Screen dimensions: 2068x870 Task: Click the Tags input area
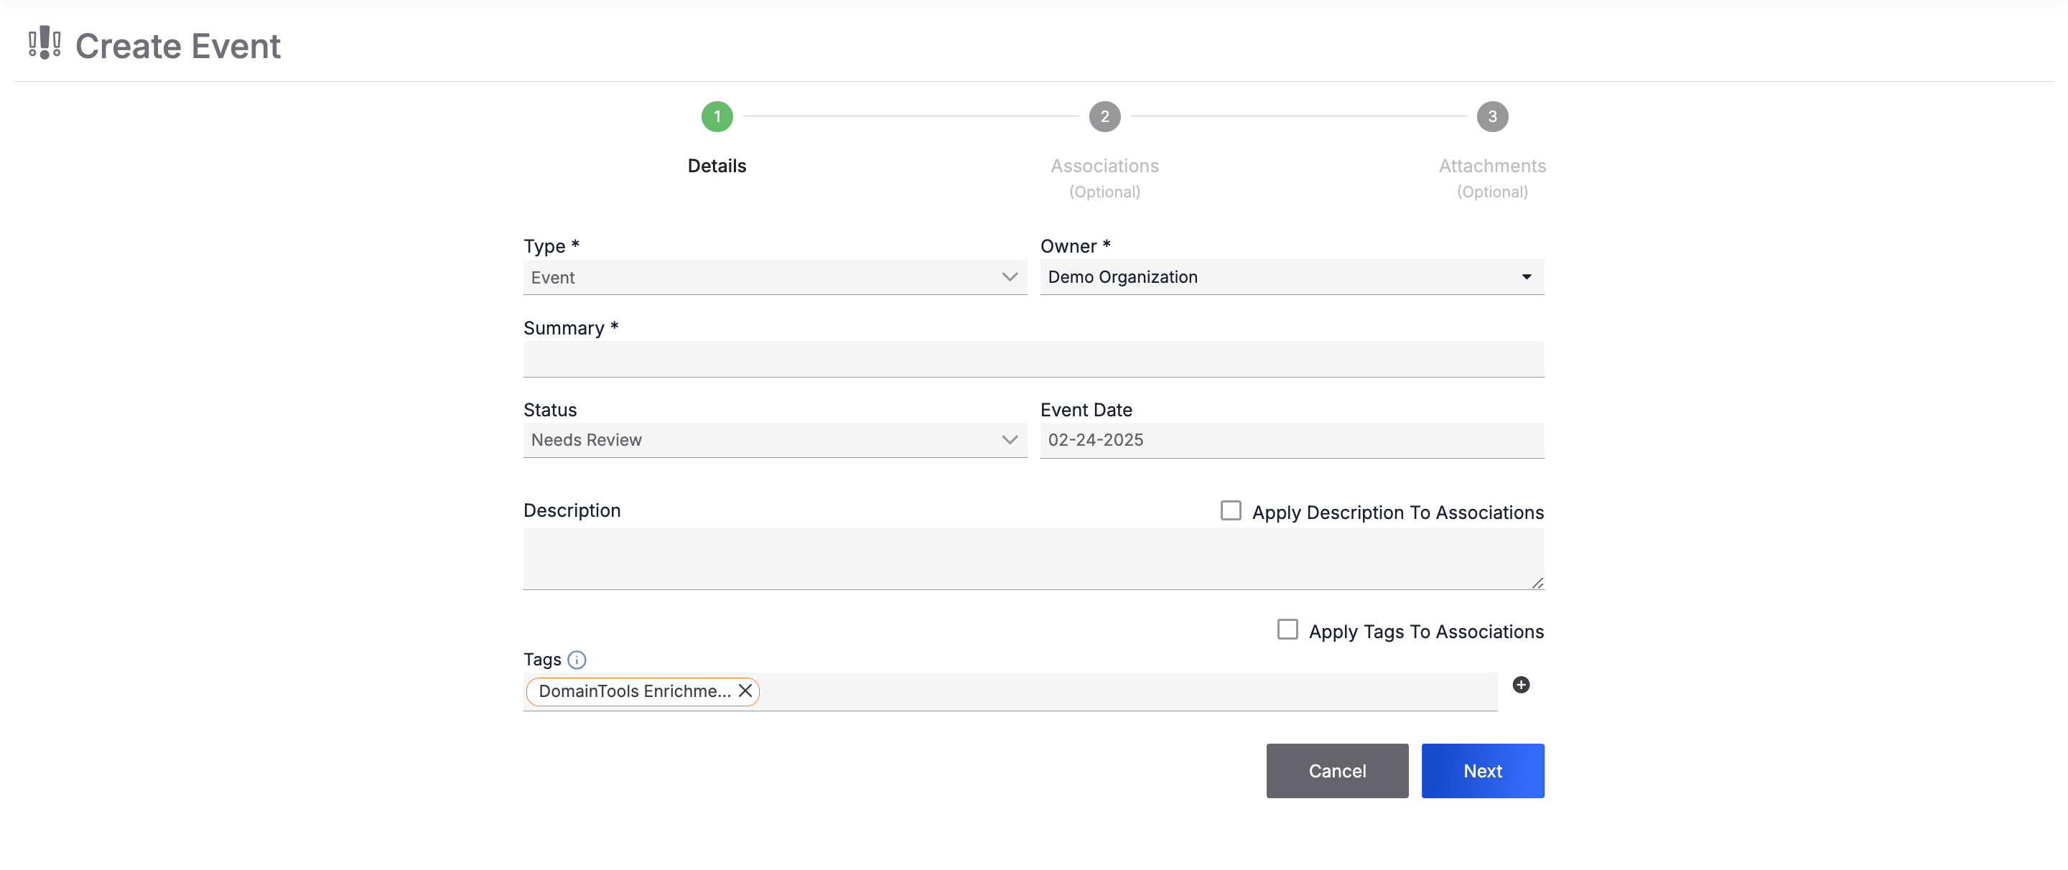1010,692
